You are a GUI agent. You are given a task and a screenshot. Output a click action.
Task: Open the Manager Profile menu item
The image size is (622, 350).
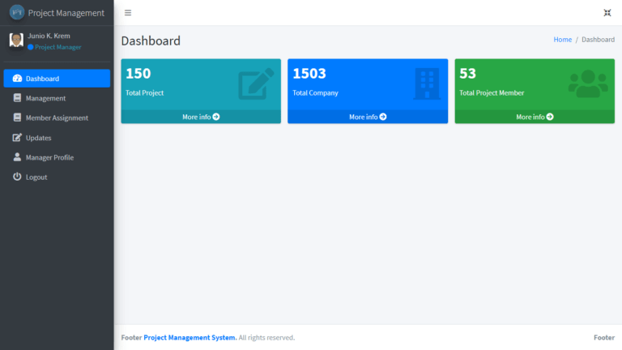(x=57, y=157)
